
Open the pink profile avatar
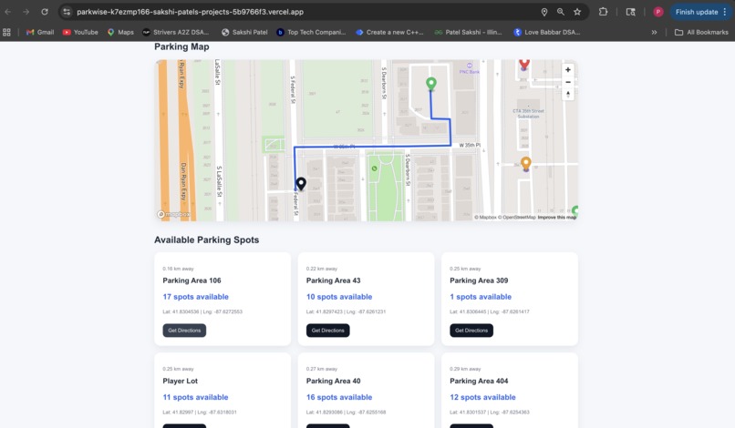[658, 12]
